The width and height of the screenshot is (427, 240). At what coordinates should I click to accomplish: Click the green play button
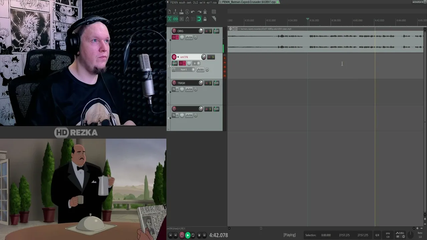(x=187, y=235)
